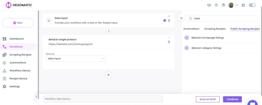Click the Continue button
Viewport: 262px width, 105px height.
pyautogui.click(x=232, y=99)
